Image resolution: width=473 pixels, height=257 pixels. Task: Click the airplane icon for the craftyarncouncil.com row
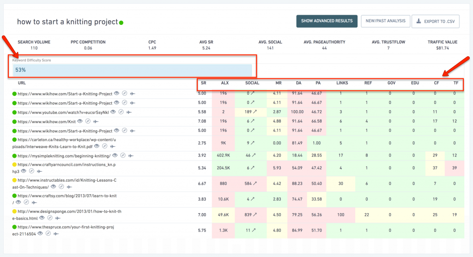tap(40, 172)
